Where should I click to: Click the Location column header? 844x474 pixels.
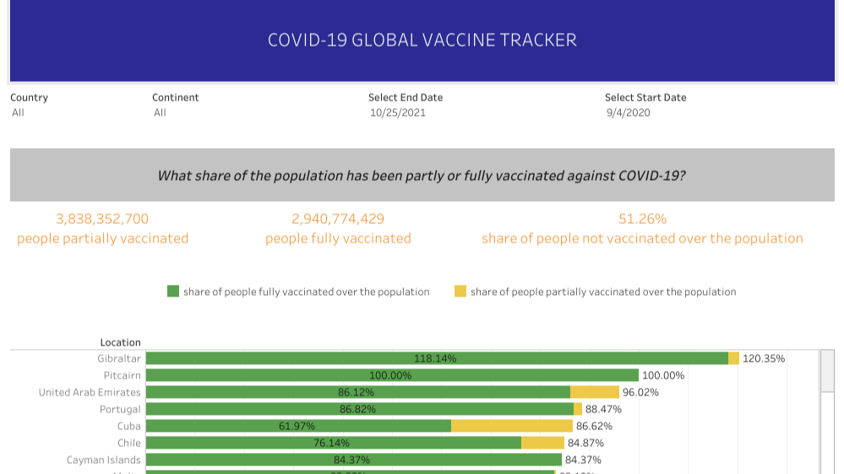(x=120, y=342)
